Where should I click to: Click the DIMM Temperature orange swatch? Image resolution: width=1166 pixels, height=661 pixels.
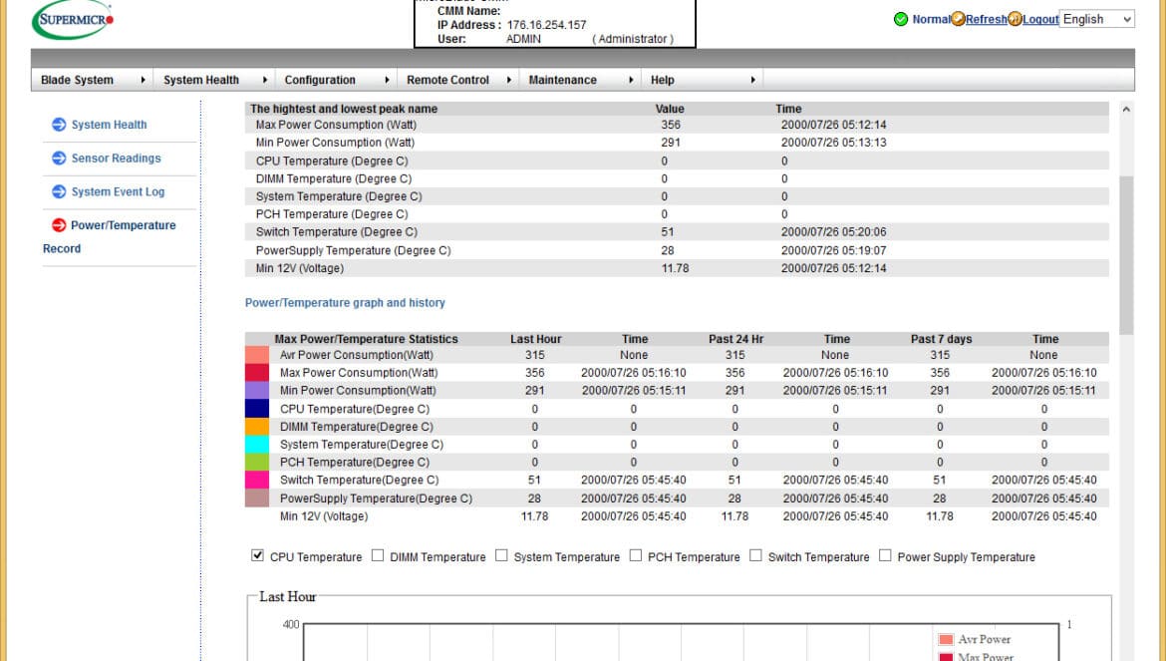pos(256,426)
